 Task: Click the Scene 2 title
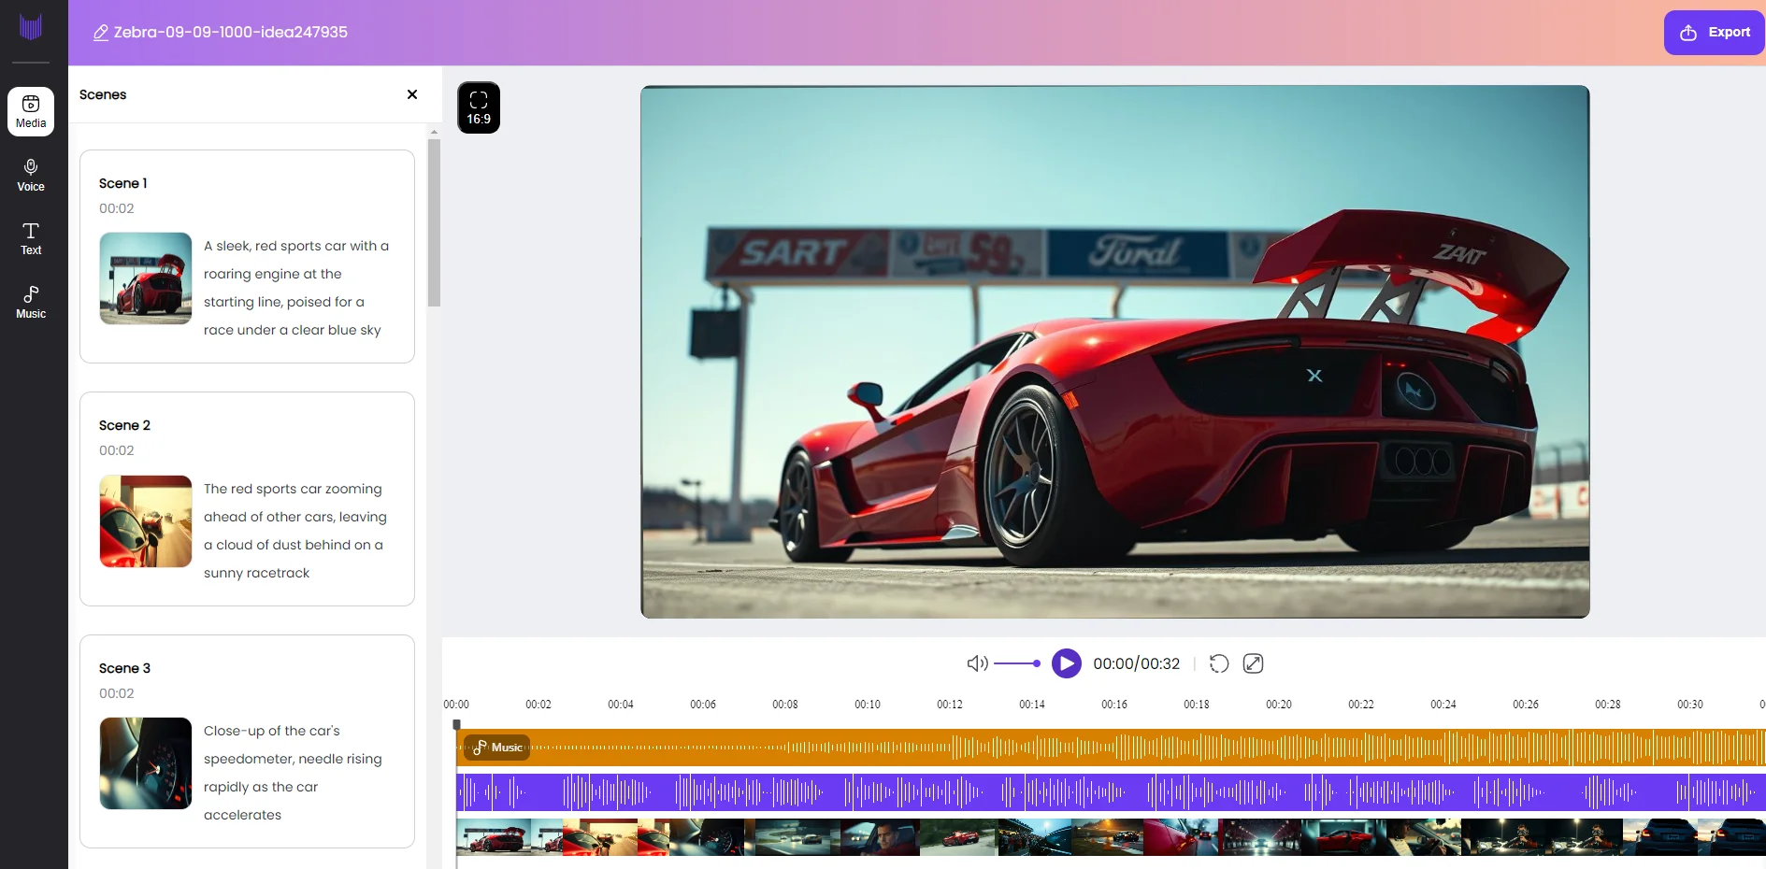124,425
